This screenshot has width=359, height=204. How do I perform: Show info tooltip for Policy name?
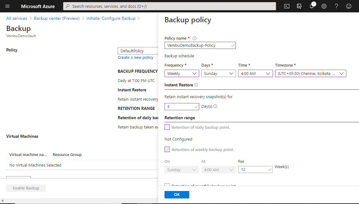195,38
